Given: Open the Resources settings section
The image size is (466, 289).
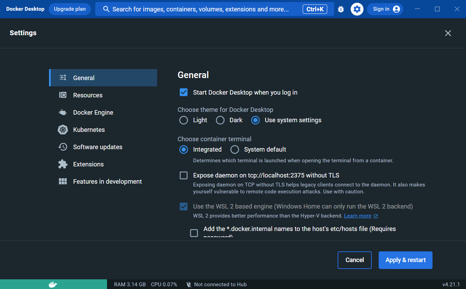Looking at the screenshot, I should (87, 95).
